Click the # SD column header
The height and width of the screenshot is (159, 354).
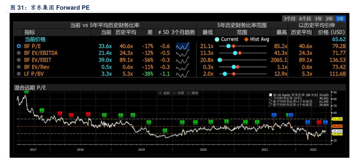coord(163,32)
